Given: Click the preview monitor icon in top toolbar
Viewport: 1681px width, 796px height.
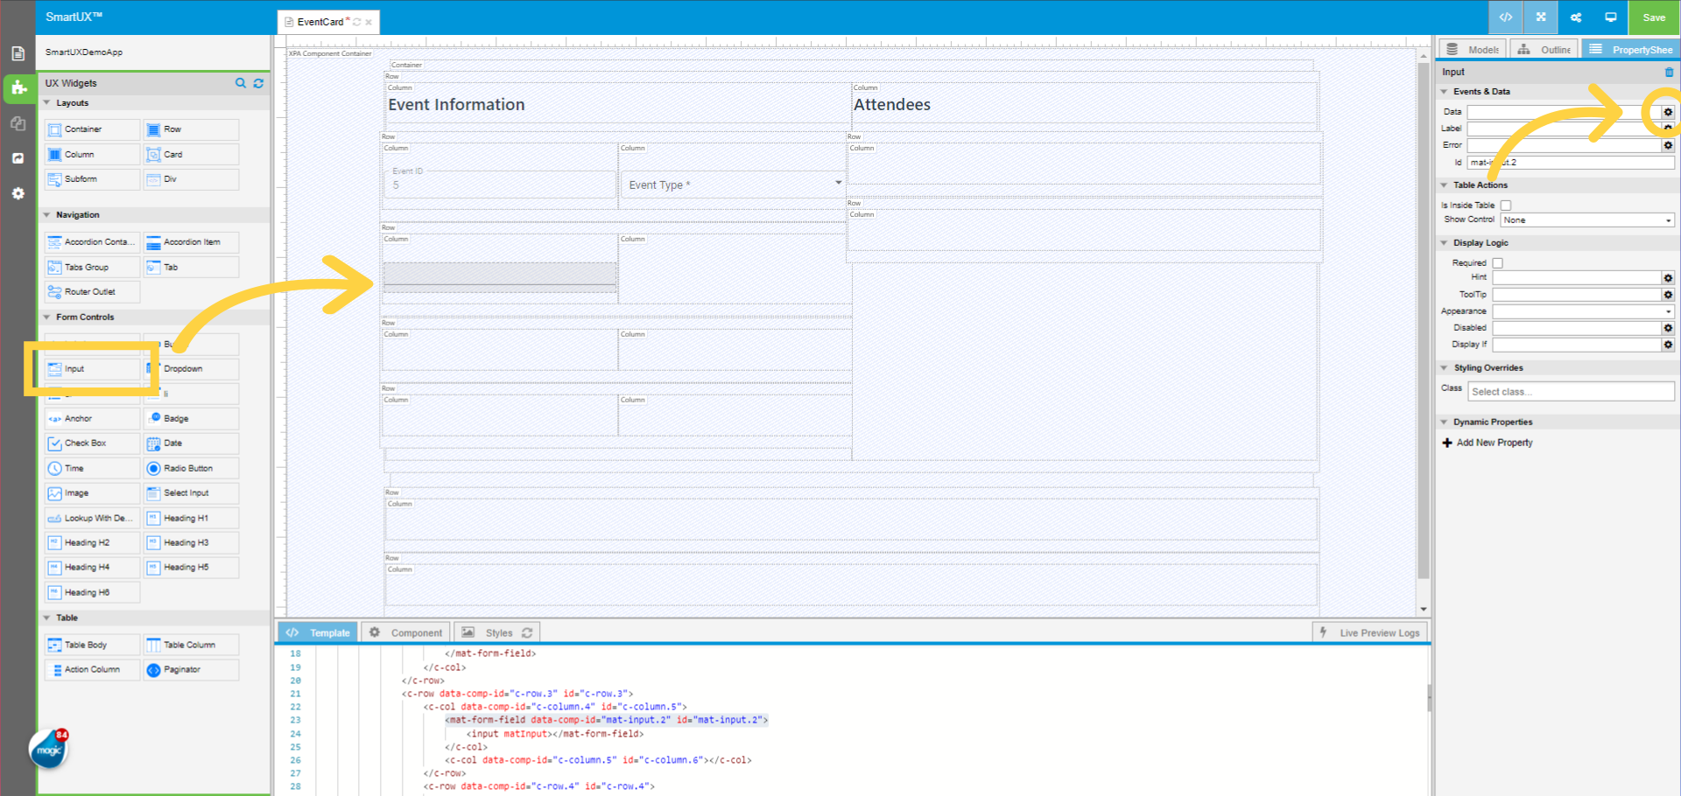Looking at the screenshot, I should (1611, 17).
